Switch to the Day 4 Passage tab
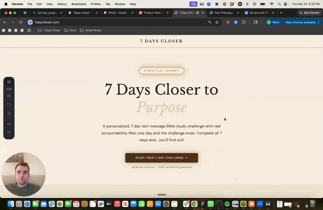 (x=224, y=13)
